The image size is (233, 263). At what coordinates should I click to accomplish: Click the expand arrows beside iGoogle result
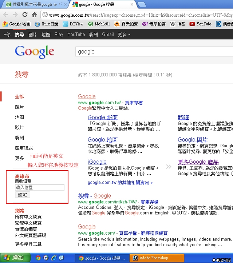[x=169, y=167]
